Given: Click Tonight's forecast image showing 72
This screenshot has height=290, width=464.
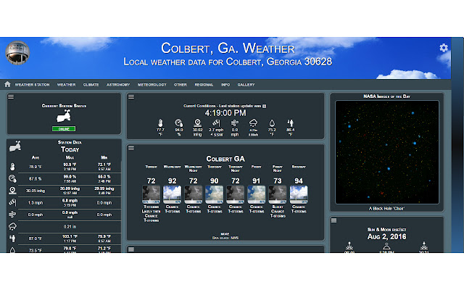Looking at the screenshot, I should pyautogui.click(x=152, y=194).
